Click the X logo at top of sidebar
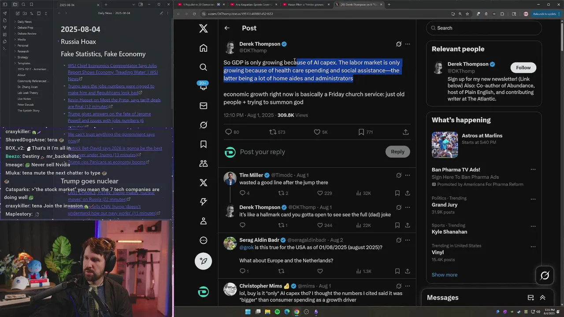The height and width of the screenshot is (317, 564). [x=203, y=29]
